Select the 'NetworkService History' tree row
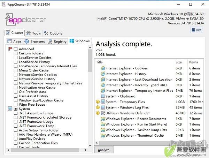209x158 pixels. click(x=37, y=79)
